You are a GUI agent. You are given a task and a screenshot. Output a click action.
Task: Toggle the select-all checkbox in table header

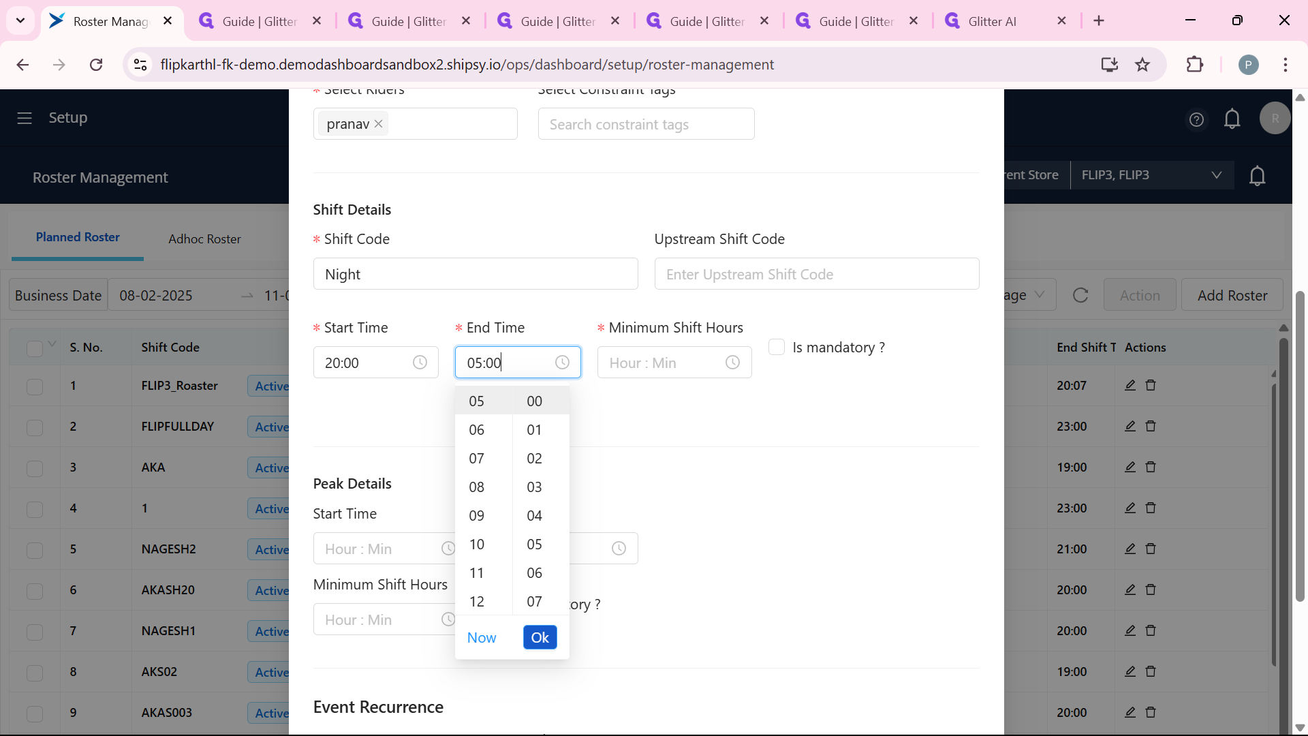pyautogui.click(x=35, y=348)
